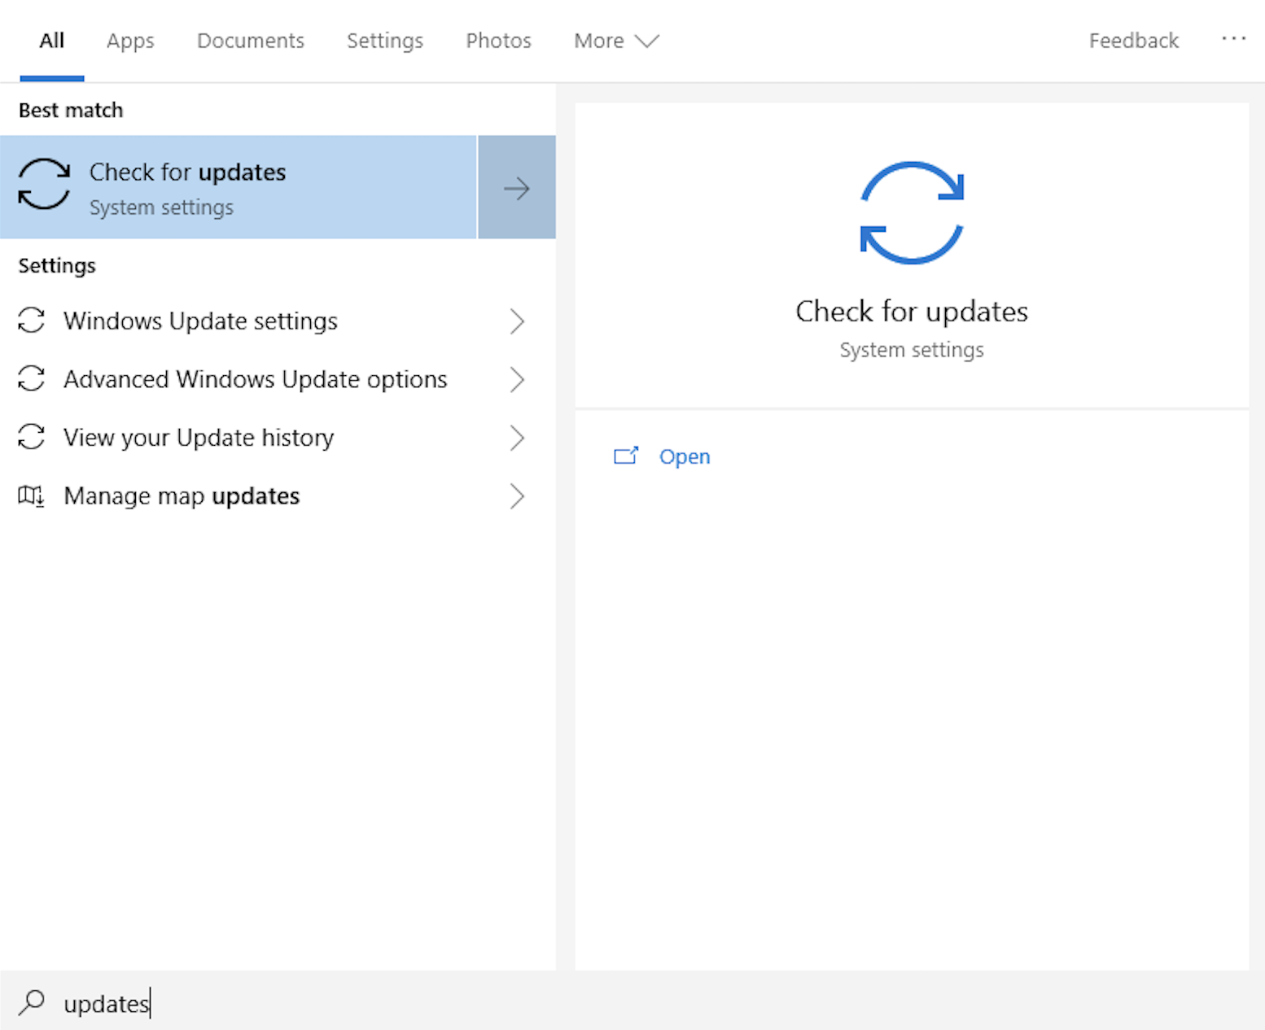Click the refresh icon next to View your Update history
Screen dimensions: 1265x1030
[x=31, y=437]
